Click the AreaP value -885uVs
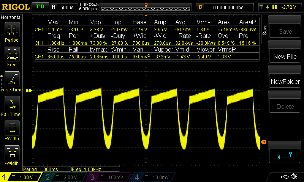Image resolution: width=304 pixels, height=182 pixels. [x=248, y=30]
